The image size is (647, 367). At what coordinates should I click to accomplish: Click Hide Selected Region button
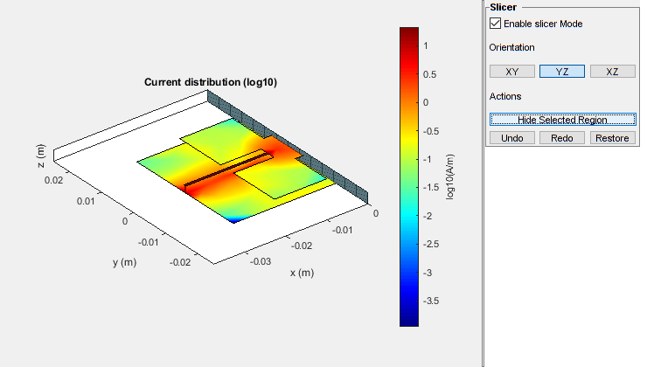pyautogui.click(x=563, y=120)
